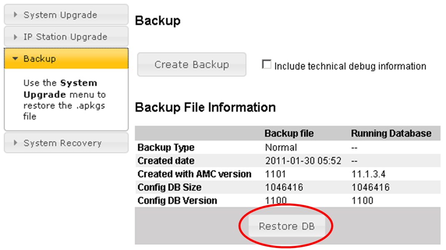Open the System Upgrade menu
The height and width of the screenshot is (250, 446).
60,15
